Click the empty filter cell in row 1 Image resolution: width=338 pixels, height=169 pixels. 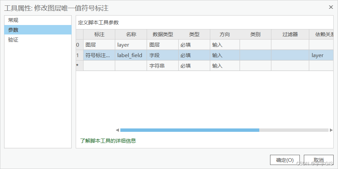[290, 55]
